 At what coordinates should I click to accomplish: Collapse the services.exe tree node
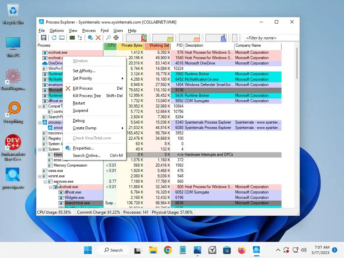coord(45,182)
